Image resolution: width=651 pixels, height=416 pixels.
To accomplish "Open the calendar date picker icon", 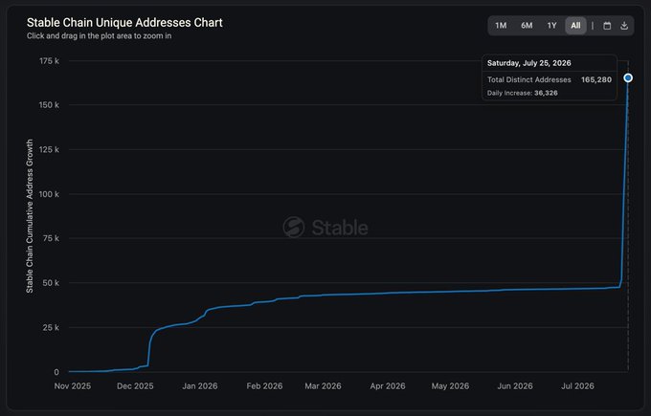I will 607,26.
